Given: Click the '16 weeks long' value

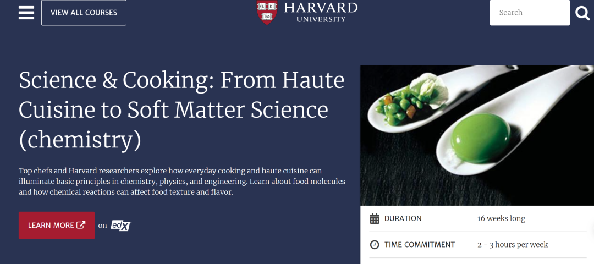Looking at the screenshot, I should 501,218.
